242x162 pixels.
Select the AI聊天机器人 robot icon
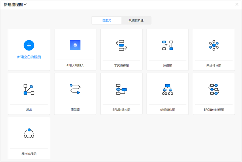click(75, 45)
